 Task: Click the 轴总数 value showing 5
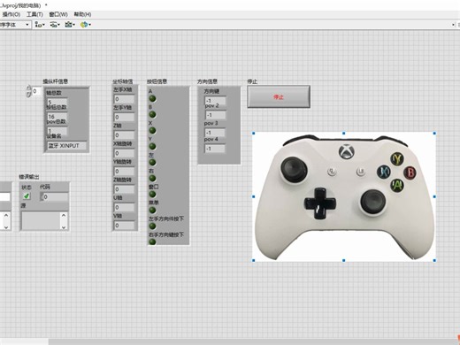point(57,102)
